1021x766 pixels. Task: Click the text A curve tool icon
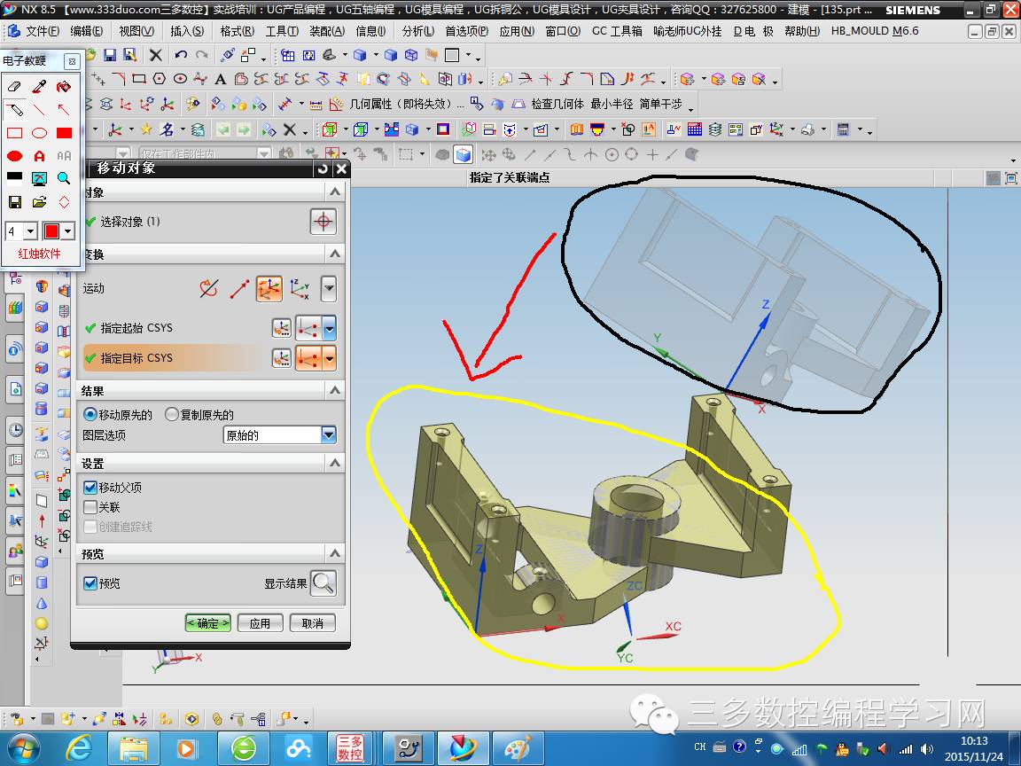click(x=221, y=80)
